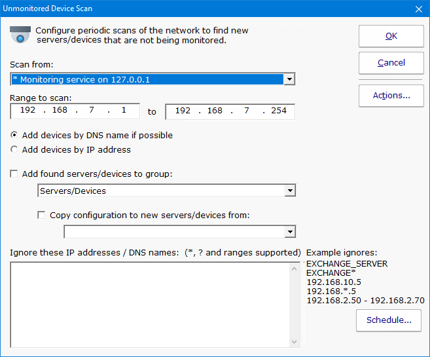Select Add devices by IP address option
Viewport: 430px width, 357px height.
point(15,149)
